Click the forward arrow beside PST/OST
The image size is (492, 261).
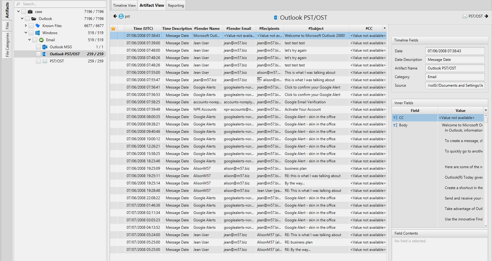pyautogui.click(x=486, y=16)
